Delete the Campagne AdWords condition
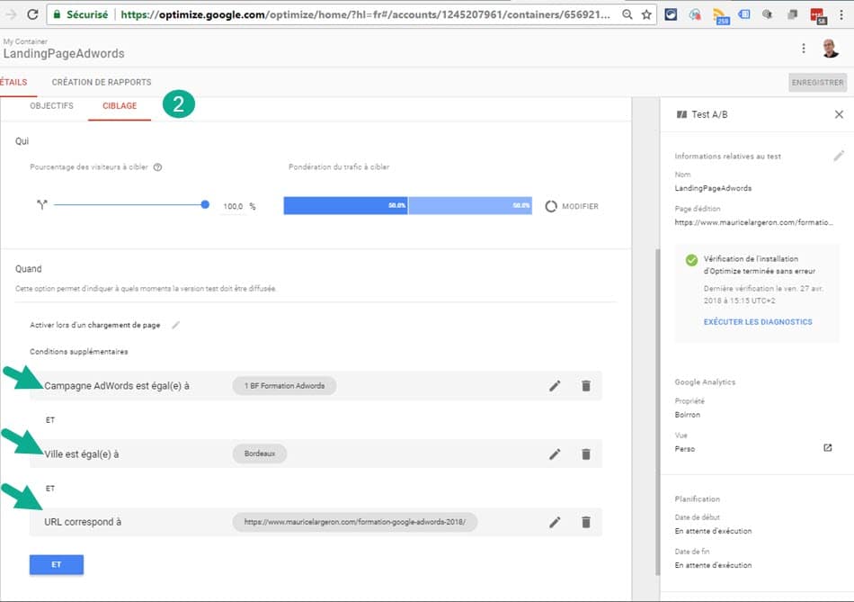This screenshot has width=854, height=602. (586, 386)
